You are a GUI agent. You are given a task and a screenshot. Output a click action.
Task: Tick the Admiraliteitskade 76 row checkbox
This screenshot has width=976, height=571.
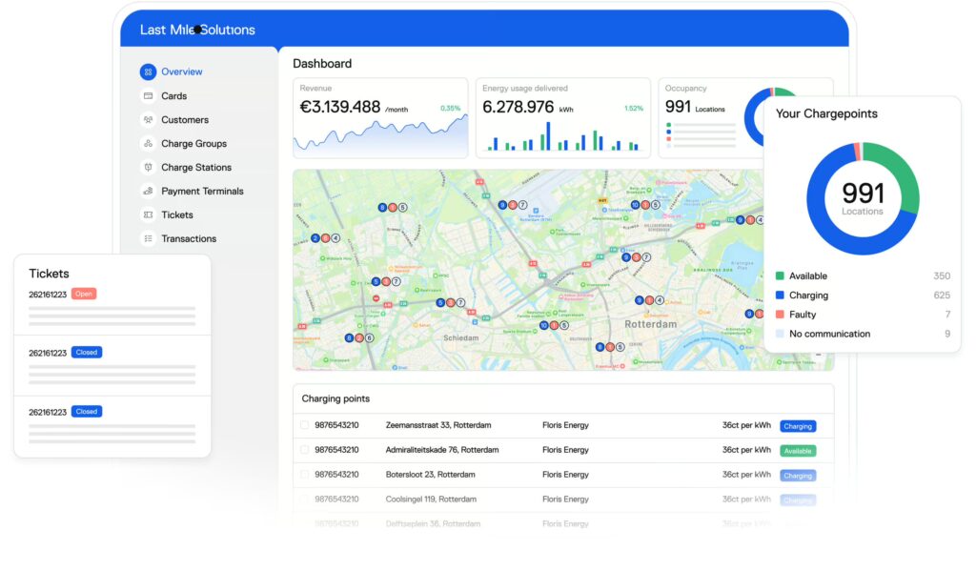click(304, 450)
